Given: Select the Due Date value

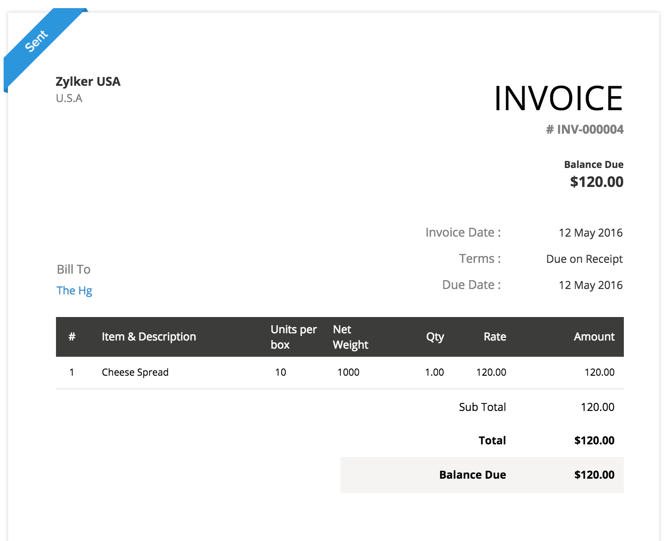Looking at the screenshot, I should point(590,285).
